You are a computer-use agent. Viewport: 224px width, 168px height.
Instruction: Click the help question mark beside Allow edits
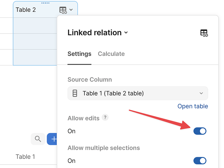(105, 118)
